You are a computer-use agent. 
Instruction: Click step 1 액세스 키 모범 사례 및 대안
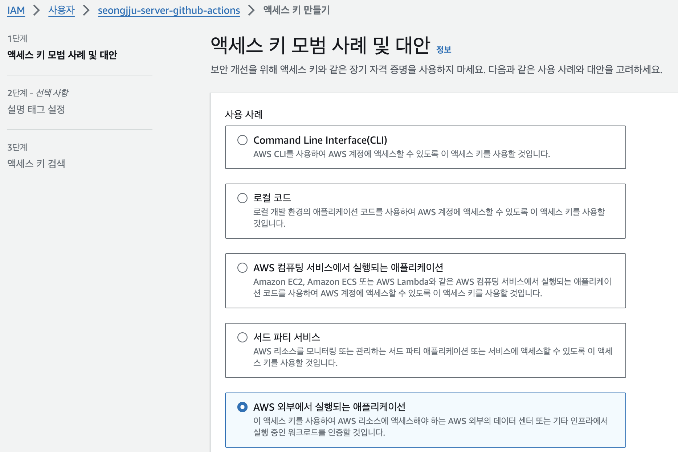tap(62, 55)
